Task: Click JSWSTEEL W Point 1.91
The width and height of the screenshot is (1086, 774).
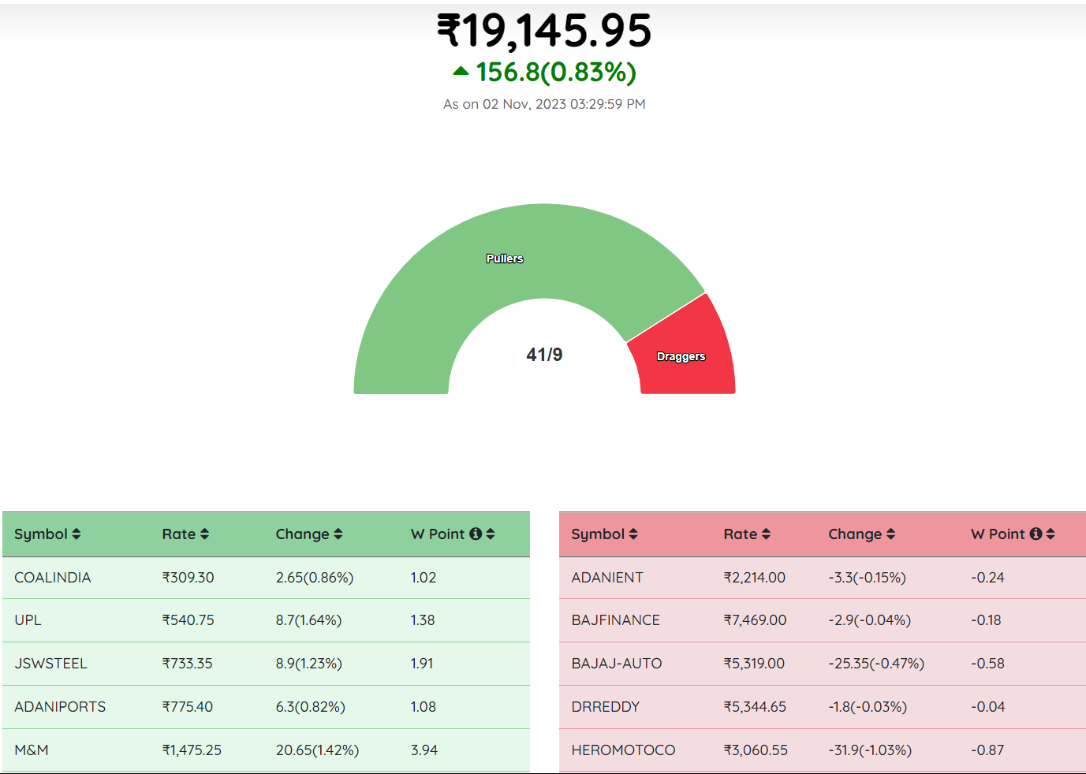Action: 422,664
